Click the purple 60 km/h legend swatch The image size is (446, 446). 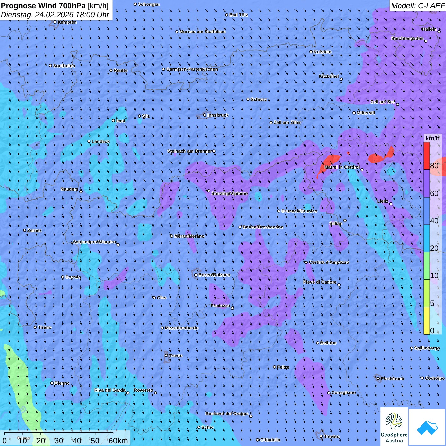point(427,183)
